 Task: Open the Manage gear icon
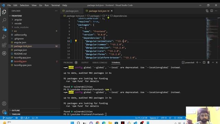click(4, 112)
